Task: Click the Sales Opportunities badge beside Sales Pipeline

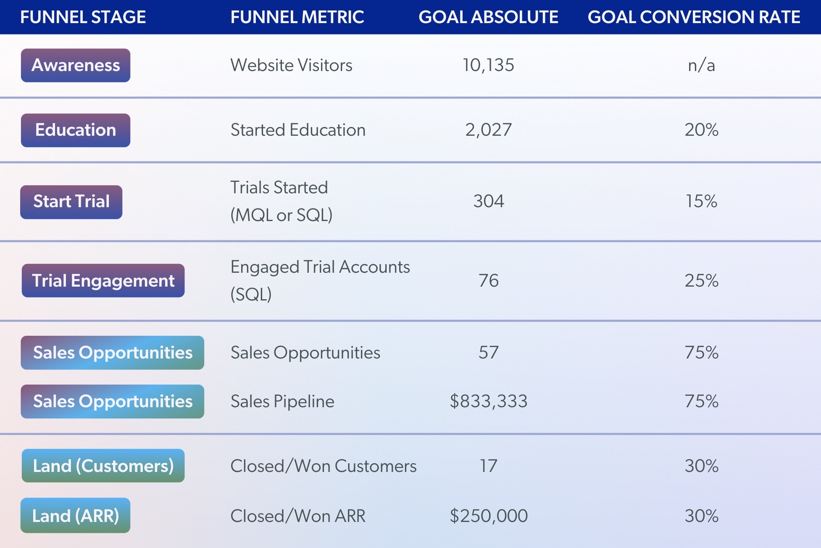Action: click(x=112, y=401)
